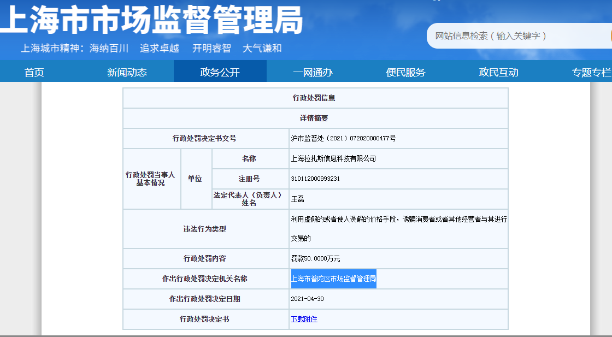Image resolution: width=612 pixels, height=337 pixels.
Task: Click legal representative name 王磊
Action: [297, 199]
